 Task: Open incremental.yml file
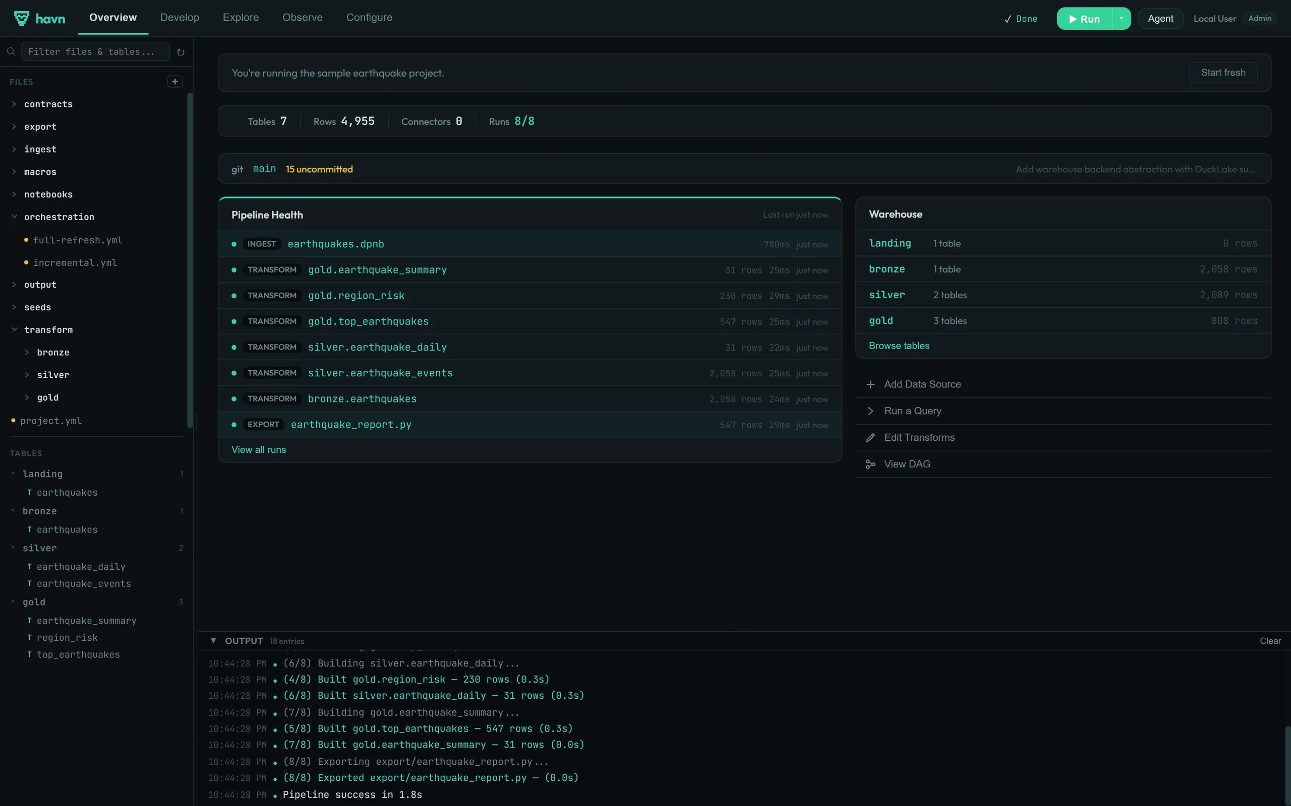pos(75,263)
